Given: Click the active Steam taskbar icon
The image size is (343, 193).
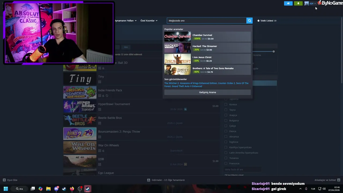Looking at the screenshot, I should tap(87, 189).
